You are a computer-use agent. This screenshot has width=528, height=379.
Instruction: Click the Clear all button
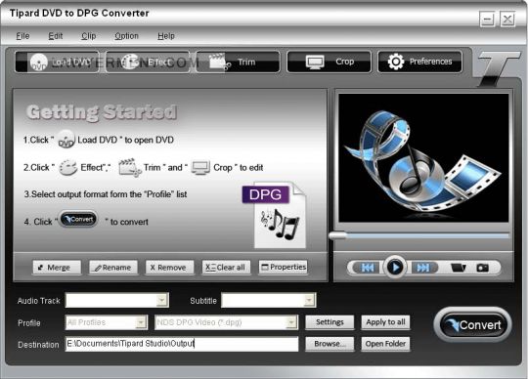(x=226, y=268)
